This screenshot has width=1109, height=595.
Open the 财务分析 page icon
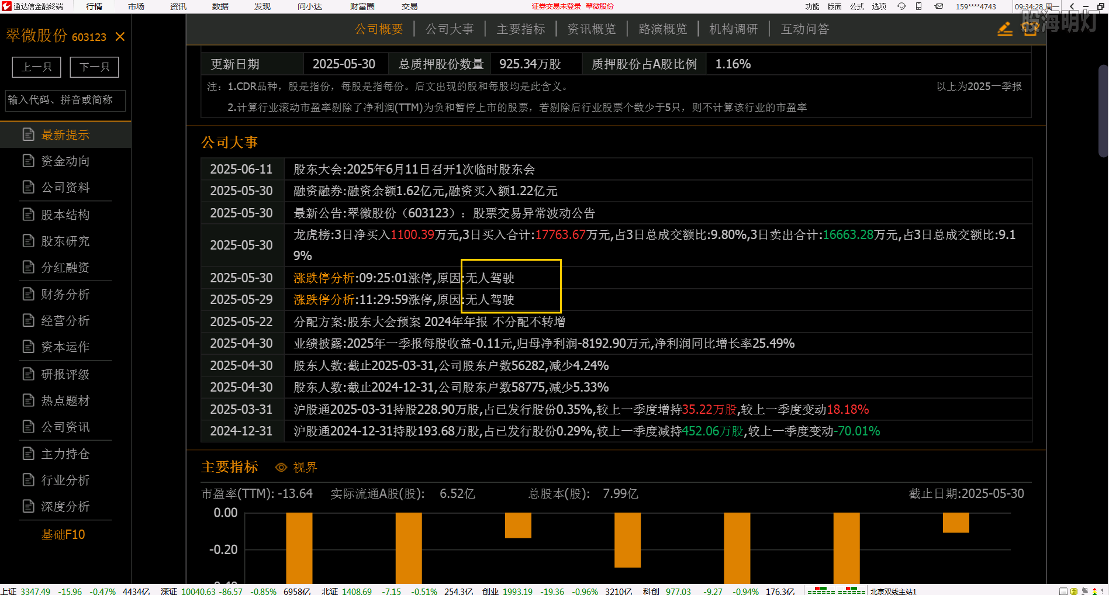tap(28, 294)
